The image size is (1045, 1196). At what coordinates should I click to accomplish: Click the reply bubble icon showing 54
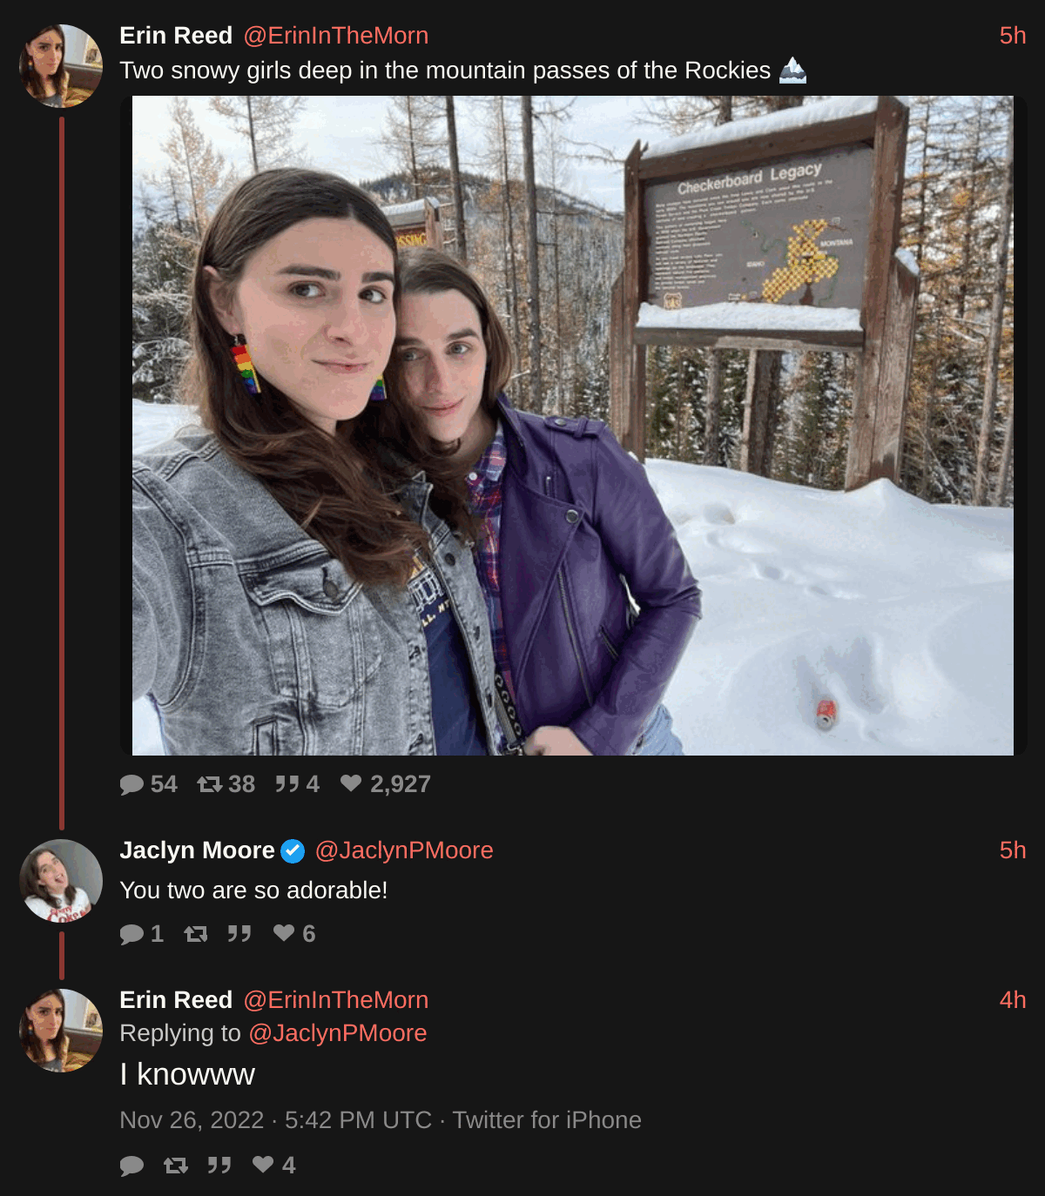[x=132, y=784]
